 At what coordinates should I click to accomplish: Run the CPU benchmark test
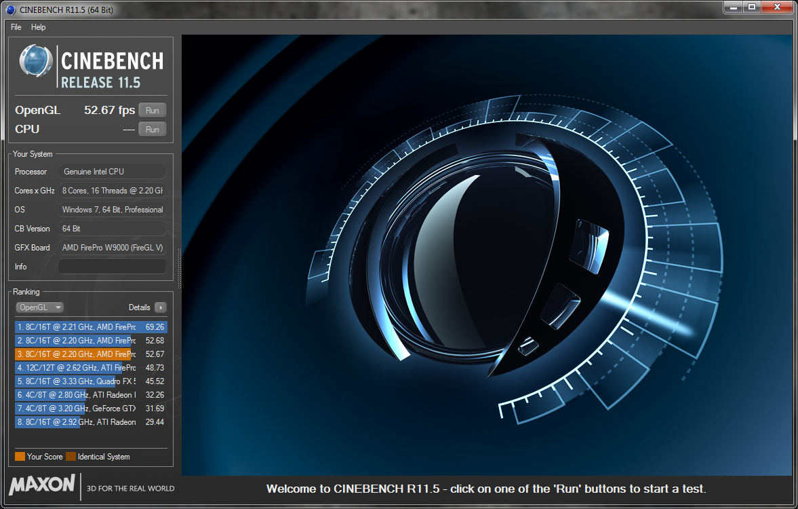tap(153, 130)
